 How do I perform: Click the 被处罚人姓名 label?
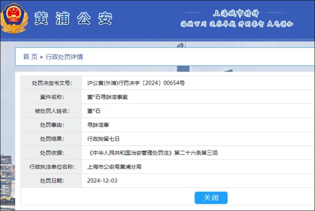point(52,111)
